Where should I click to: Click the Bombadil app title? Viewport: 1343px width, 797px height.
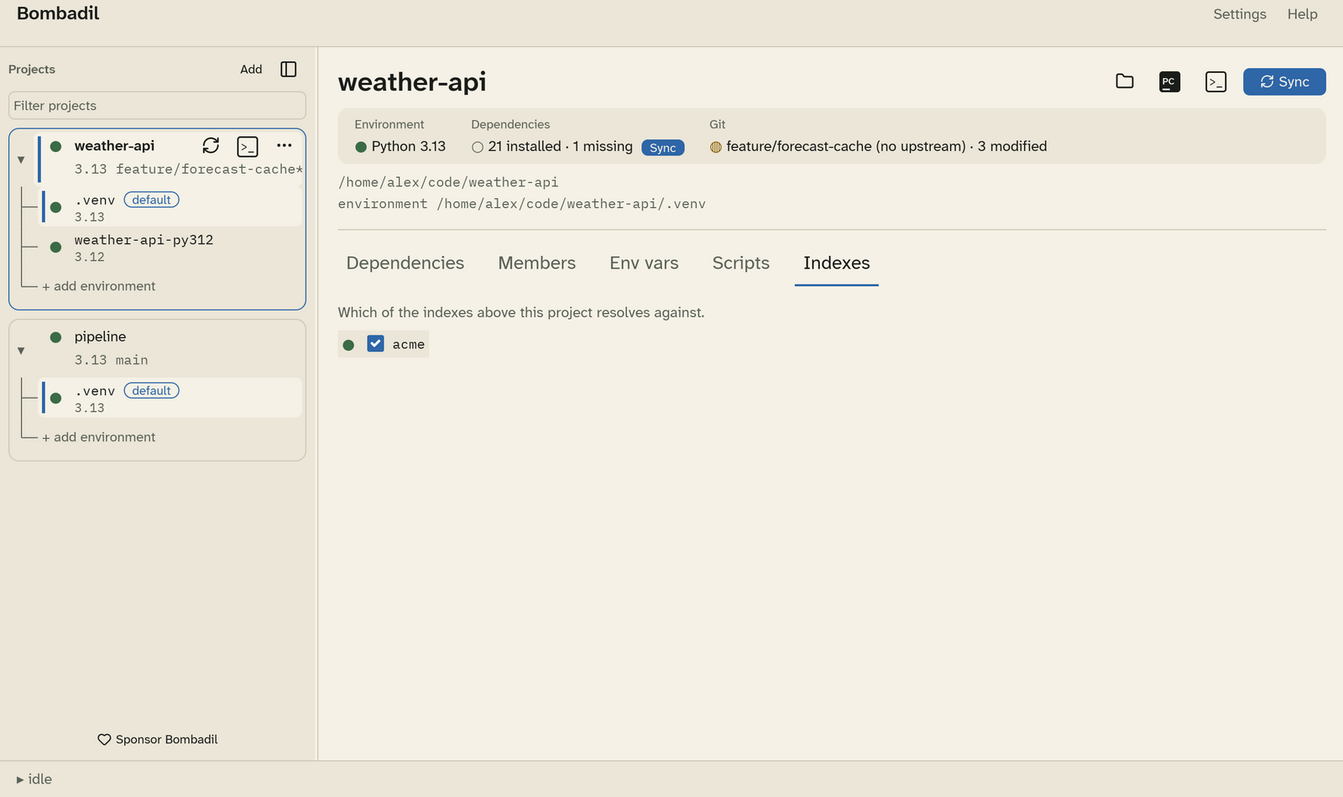click(58, 13)
